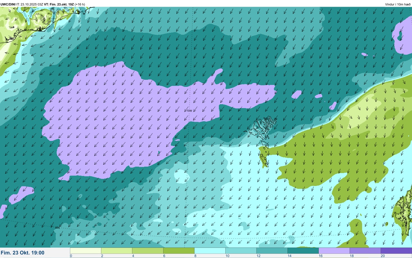Click the medium teal 12–14 legend swatch

pyautogui.click(x=272, y=251)
